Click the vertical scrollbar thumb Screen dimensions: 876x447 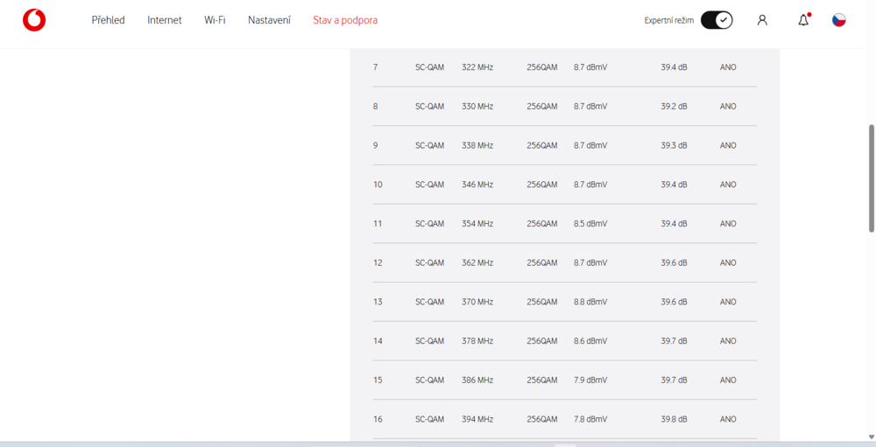[x=871, y=178]
